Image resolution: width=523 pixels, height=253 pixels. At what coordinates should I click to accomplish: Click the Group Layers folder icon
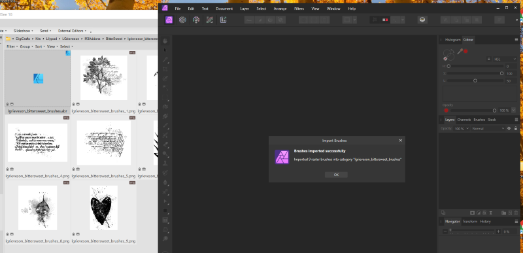(503, 212)
